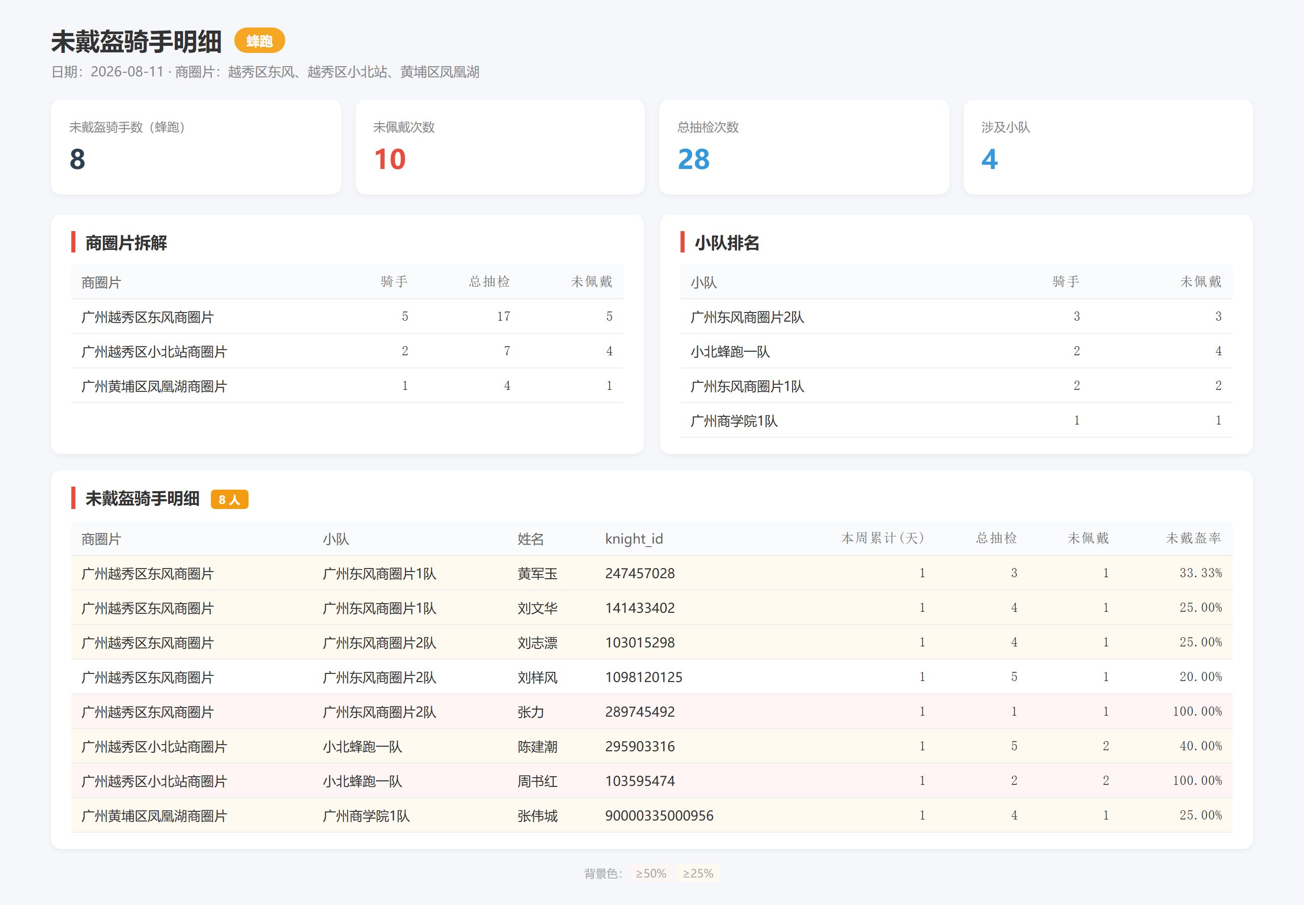
Task: Click the date and 商圈片 subtitle line
Action: [x=265, y=72]
